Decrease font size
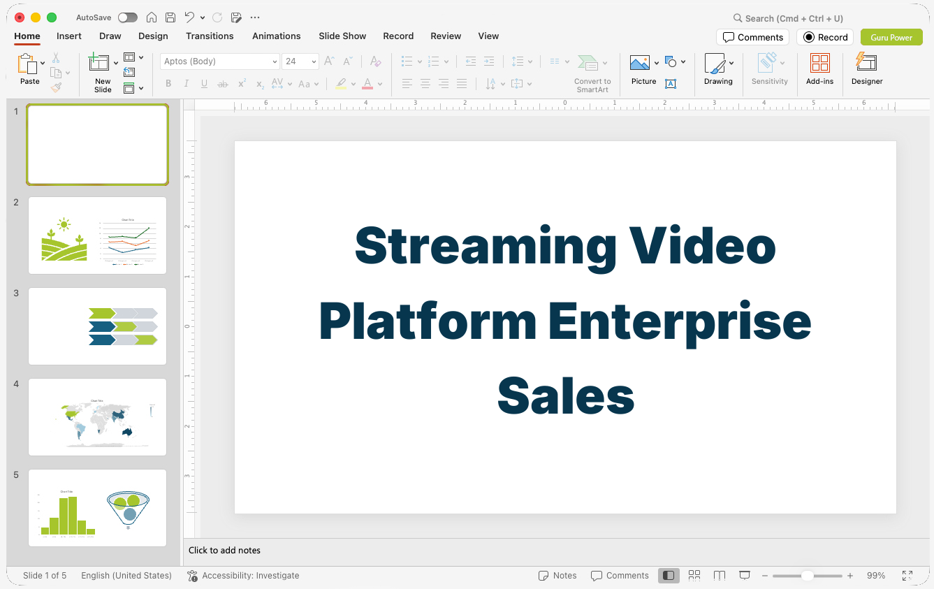This screenshot has height=589, width=934. point(348,61)
